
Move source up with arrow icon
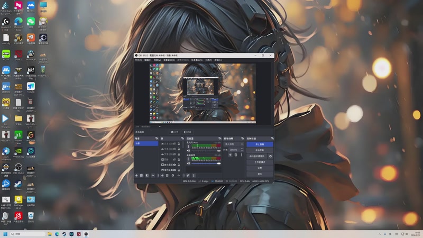click(179, 176)
